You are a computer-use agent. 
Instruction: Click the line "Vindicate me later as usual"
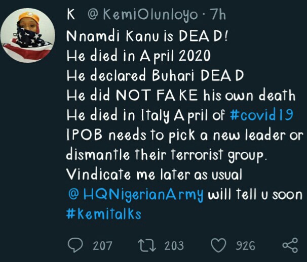156,174
